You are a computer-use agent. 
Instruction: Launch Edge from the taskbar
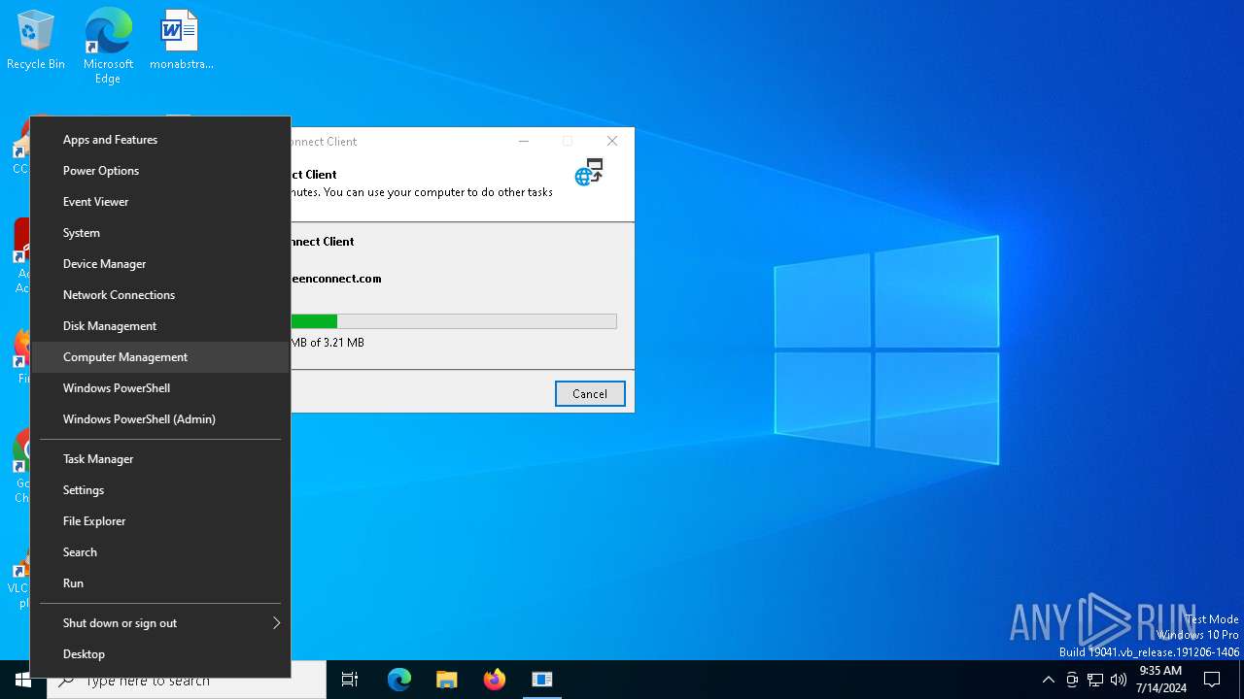pos(399,680)
